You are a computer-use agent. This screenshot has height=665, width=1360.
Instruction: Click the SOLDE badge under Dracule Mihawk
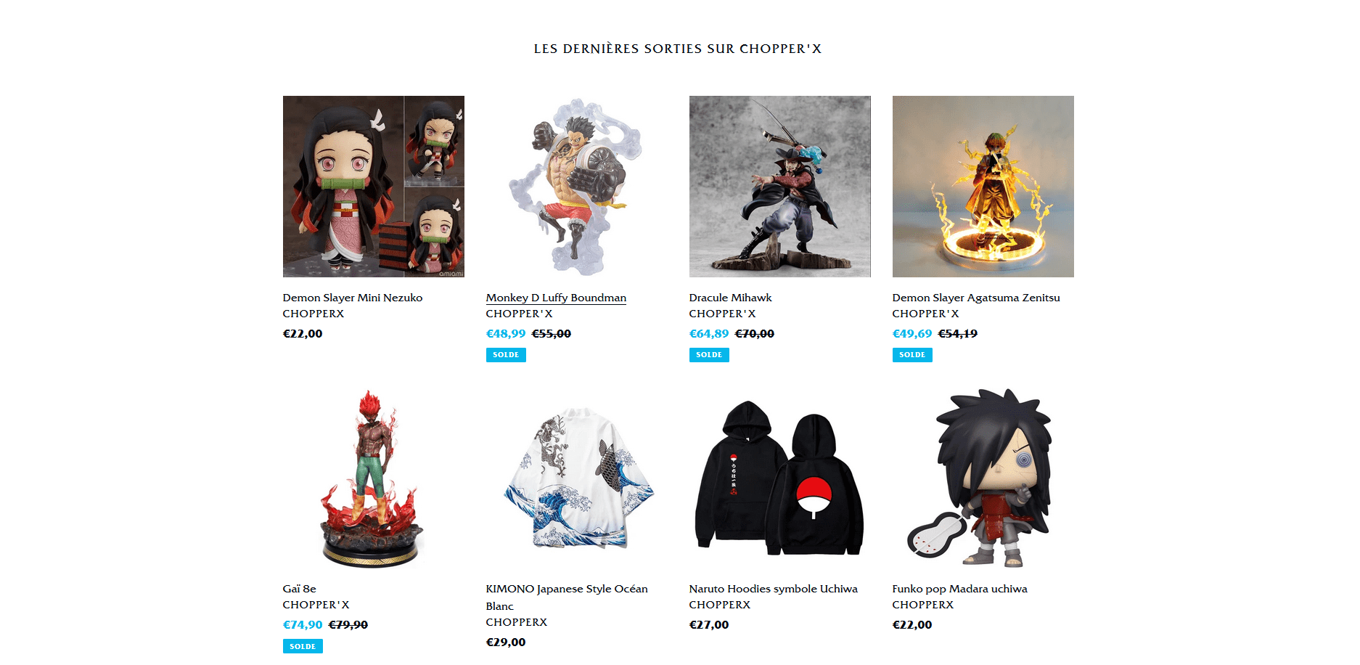click(709, 355)
